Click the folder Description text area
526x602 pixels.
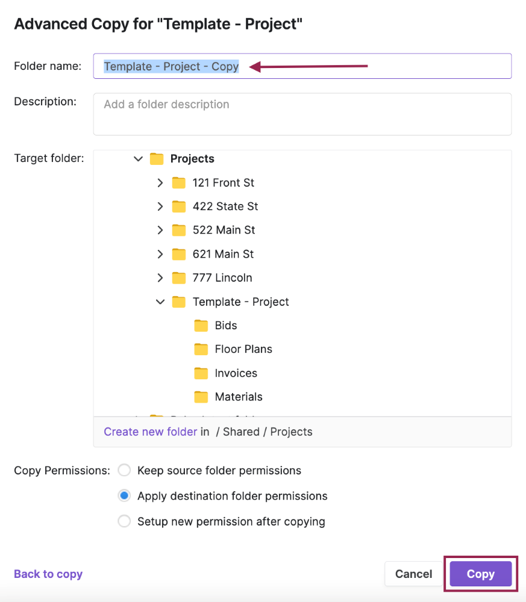pyautogui.click(x=302, y=114)
